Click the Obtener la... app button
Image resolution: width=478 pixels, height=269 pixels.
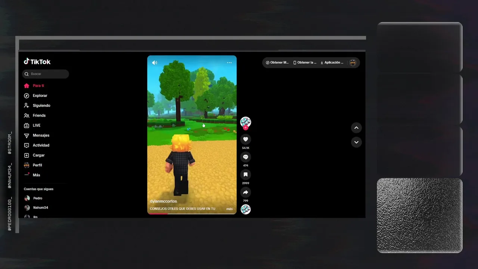[x=305, y=63]
